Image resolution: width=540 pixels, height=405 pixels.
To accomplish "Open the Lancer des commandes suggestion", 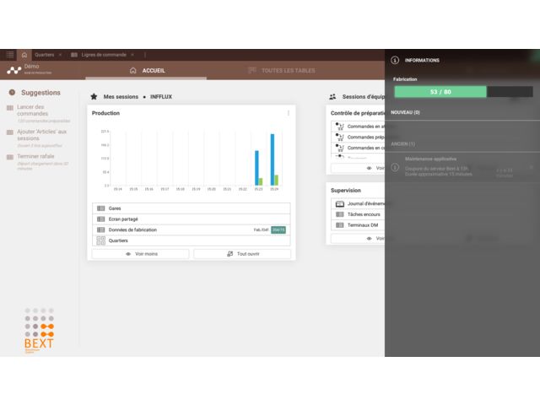I will point(35,111).
